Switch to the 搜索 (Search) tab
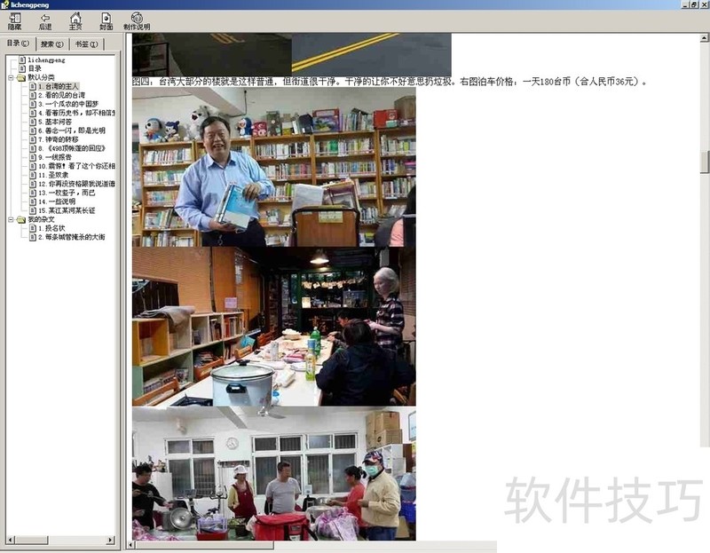This screenshot has width=710, height=553. pos(52,43)
